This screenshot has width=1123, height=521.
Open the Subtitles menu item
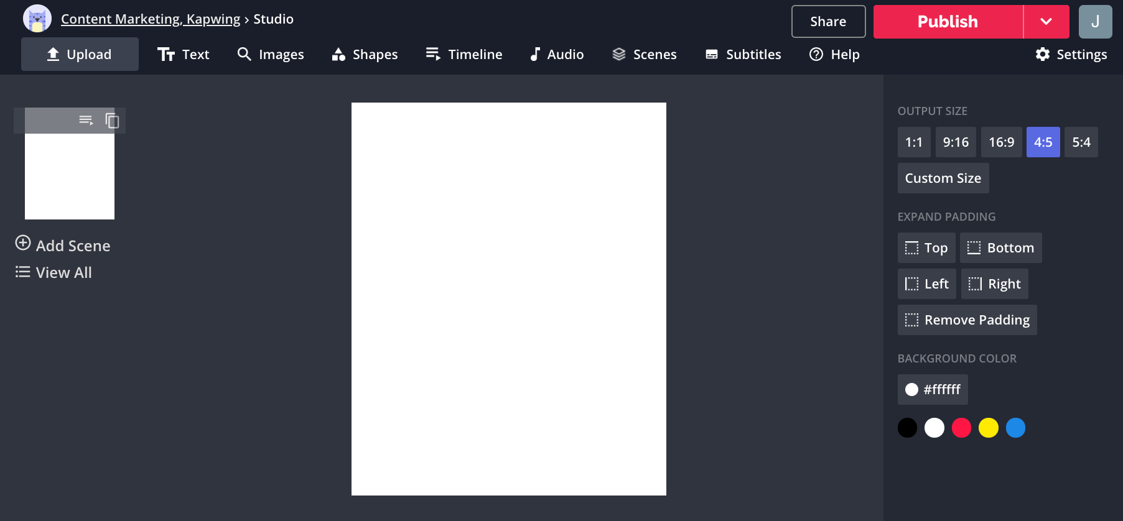pyautogui.click(x=743, y=55)
